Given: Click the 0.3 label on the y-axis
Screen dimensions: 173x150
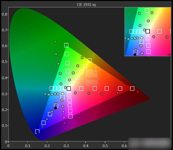Looking at the screenshot, I should 4,94.
